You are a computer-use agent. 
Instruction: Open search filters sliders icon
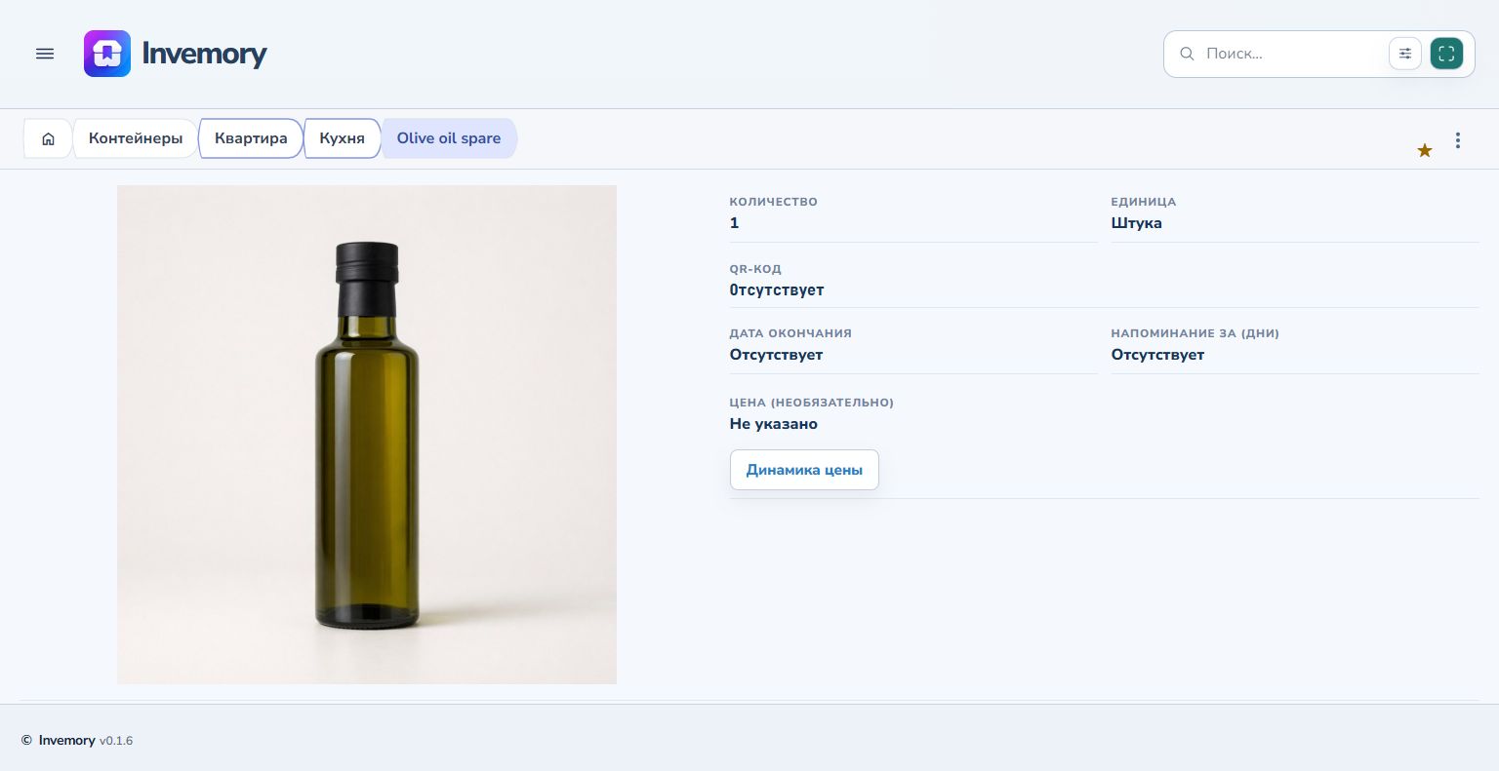[1405, 54]
